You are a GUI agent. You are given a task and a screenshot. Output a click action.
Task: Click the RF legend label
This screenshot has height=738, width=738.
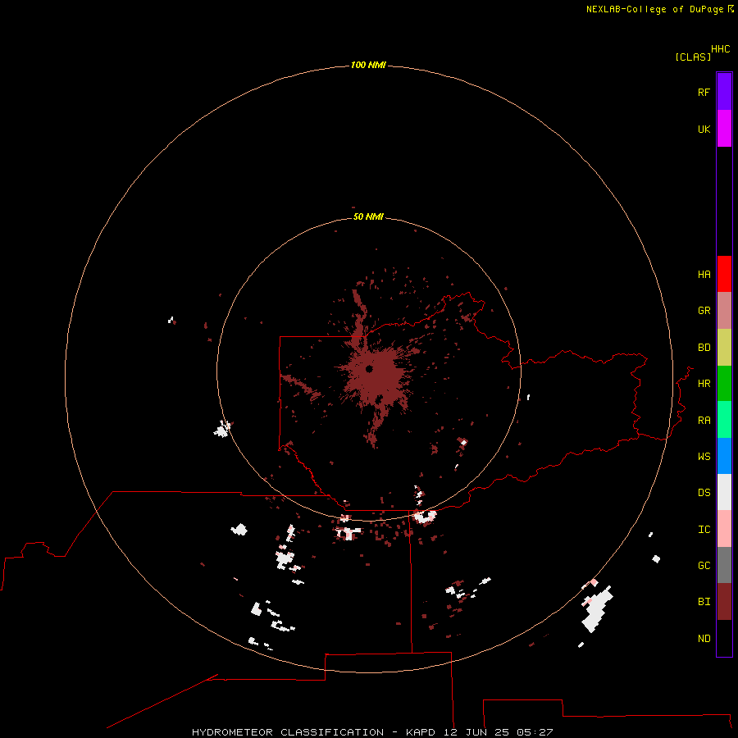(x=704, y=92)
